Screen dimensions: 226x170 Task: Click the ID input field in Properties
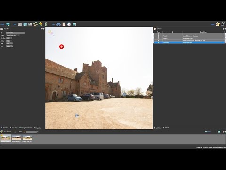[x=16, y=33]
